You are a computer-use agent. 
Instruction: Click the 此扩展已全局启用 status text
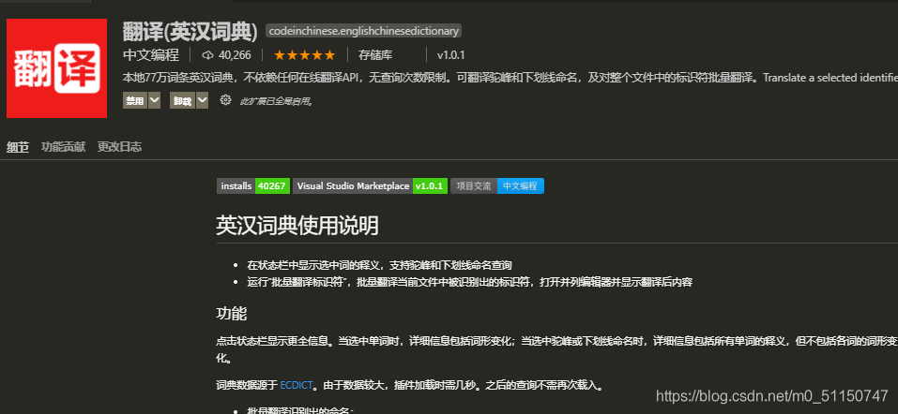coord(276,101)
